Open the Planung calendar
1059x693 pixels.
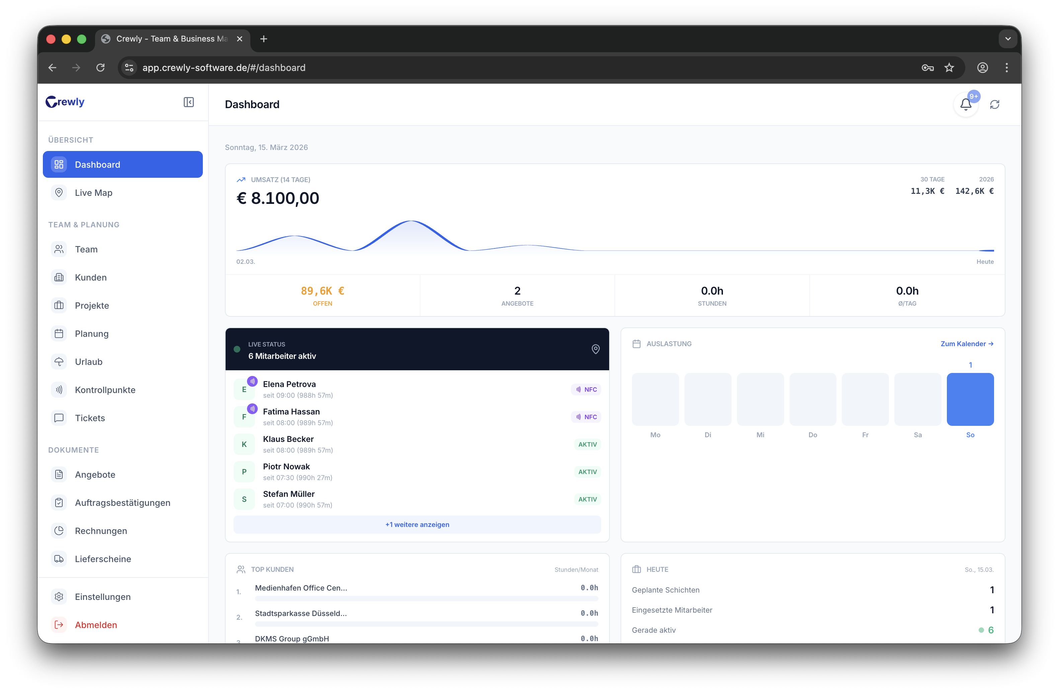pyautogui.click(x=91, y=333)
